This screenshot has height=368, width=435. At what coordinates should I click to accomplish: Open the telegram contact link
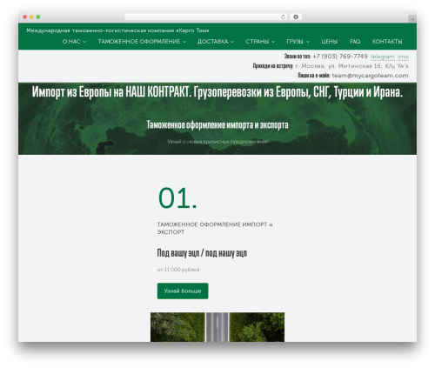[383, 57]
